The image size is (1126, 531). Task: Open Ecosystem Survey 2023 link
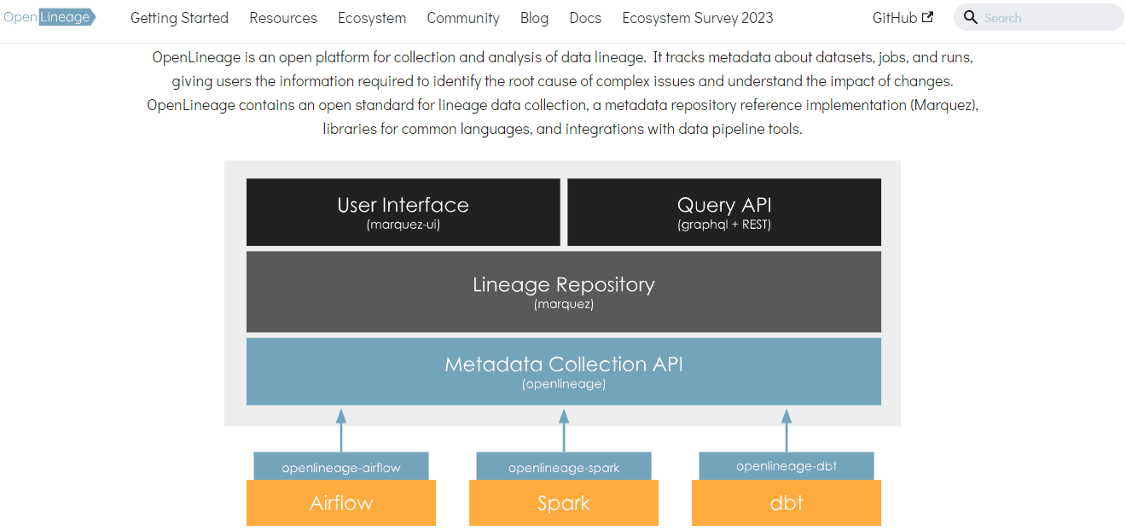click(x=698, y=18)
